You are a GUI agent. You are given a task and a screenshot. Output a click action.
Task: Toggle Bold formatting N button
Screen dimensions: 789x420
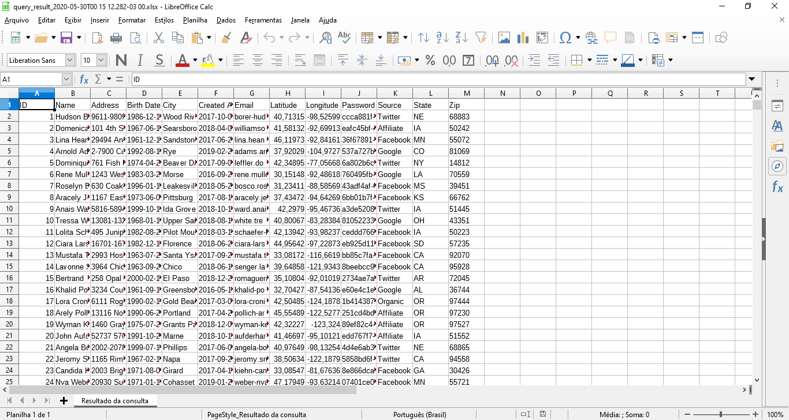point(121,60)
